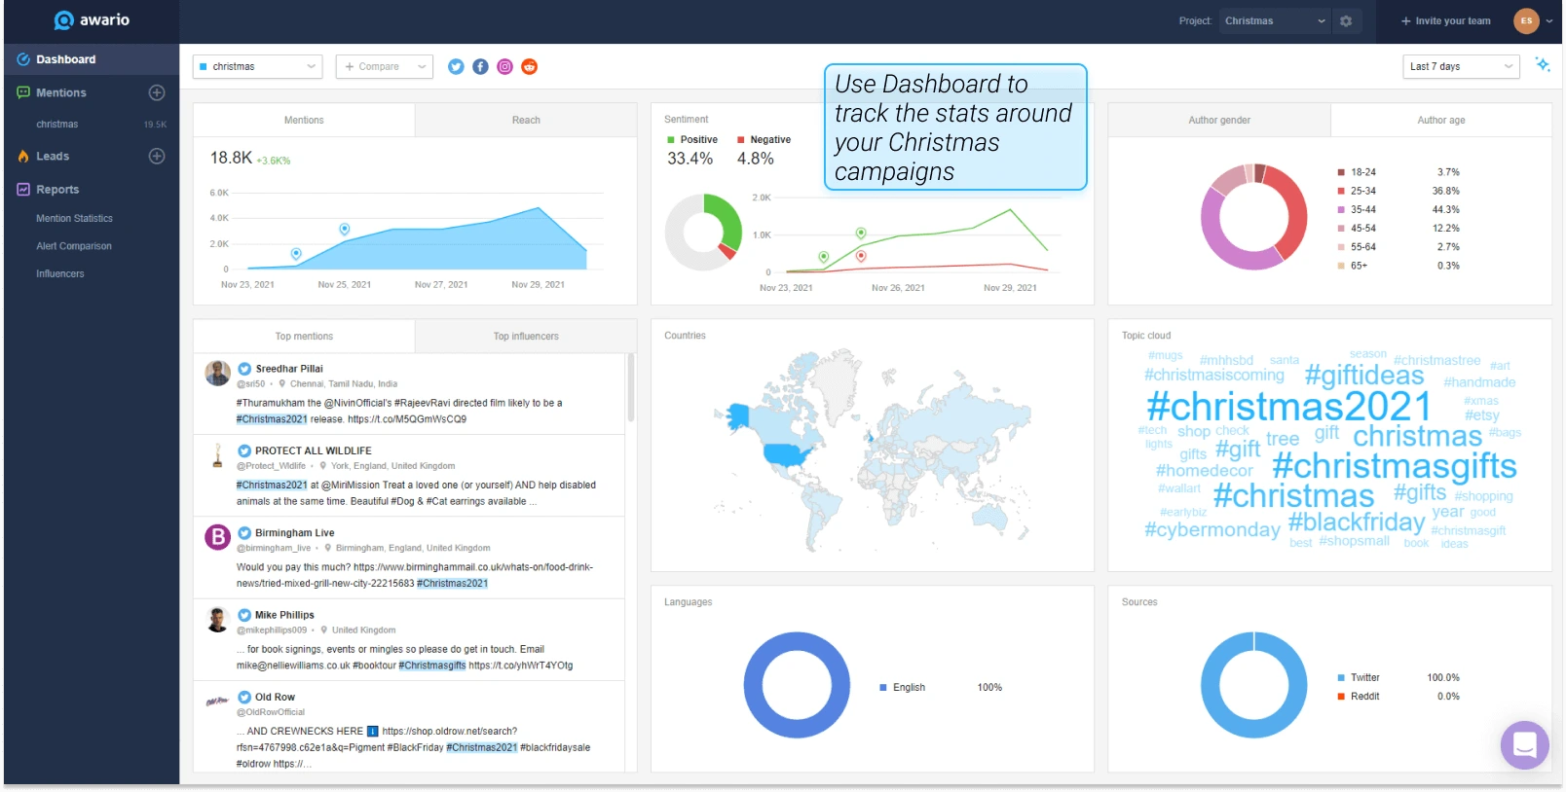Open Sreedhar Pillai's profile avatar
This screenshot has width=1566, height=792.
[217, 373]
